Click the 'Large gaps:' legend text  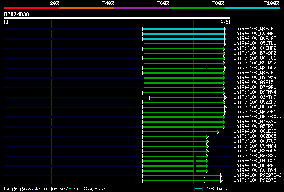[x=19, y=188]
